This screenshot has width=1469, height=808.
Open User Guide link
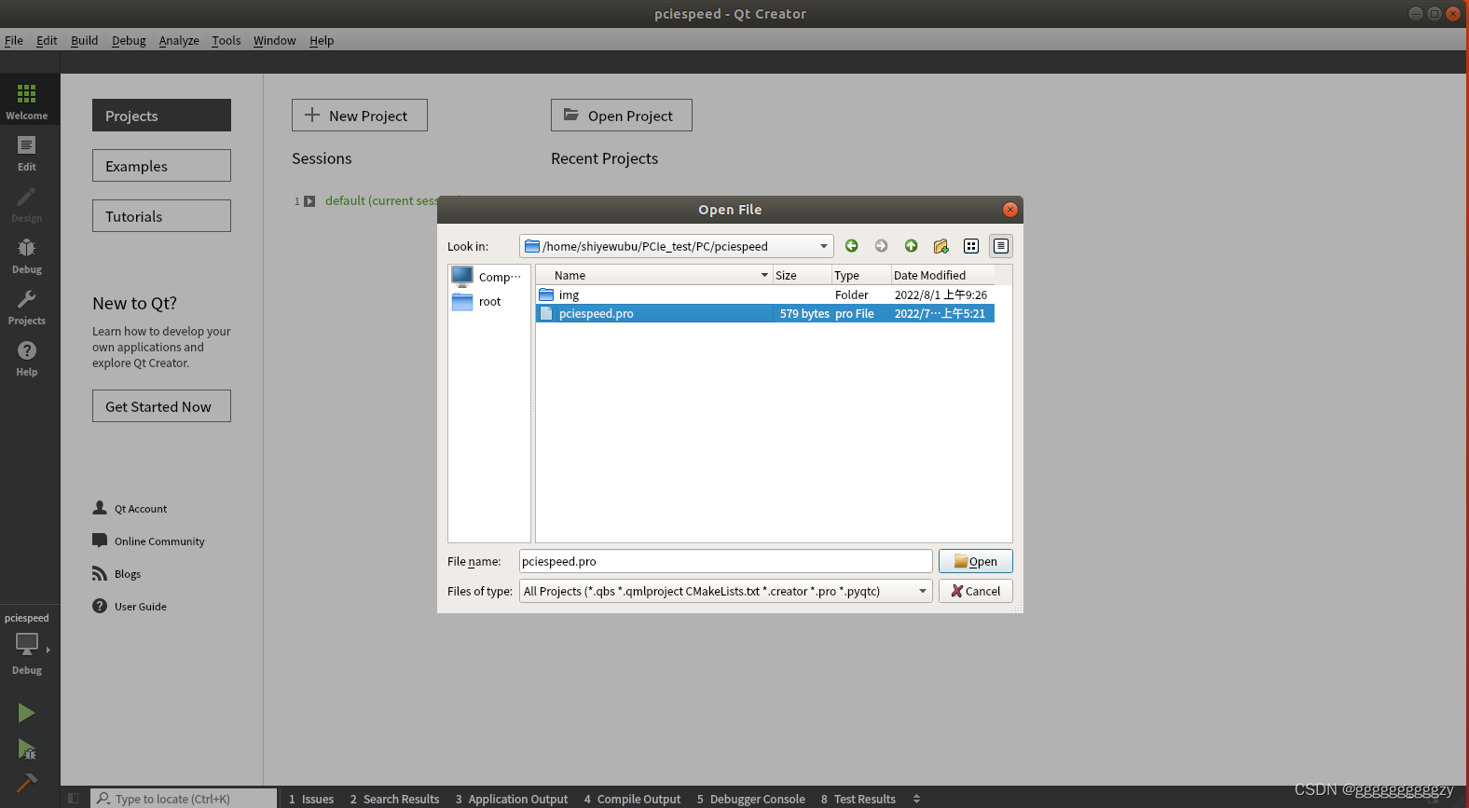(x=130, y=607)
